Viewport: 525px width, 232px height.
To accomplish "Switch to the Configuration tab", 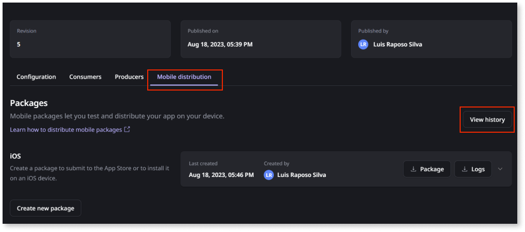I will point(36,77).
